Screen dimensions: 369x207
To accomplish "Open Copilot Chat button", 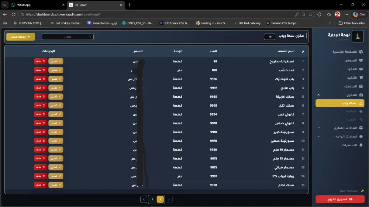I will (359, 14).
